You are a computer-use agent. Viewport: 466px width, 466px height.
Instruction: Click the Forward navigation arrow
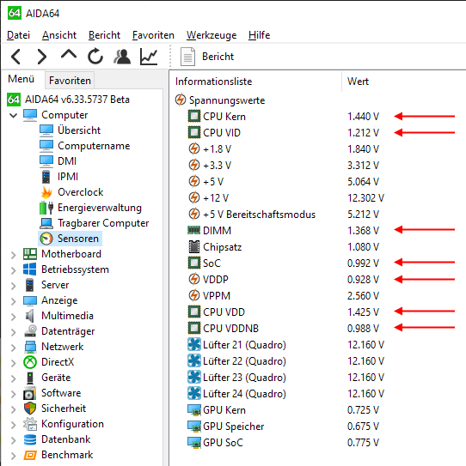(42, 57)
